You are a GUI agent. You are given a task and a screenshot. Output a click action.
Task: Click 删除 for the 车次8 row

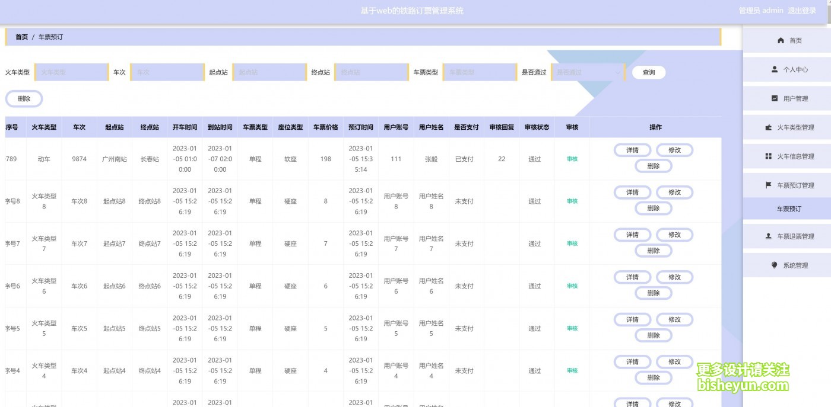click(x=654, y=209)
